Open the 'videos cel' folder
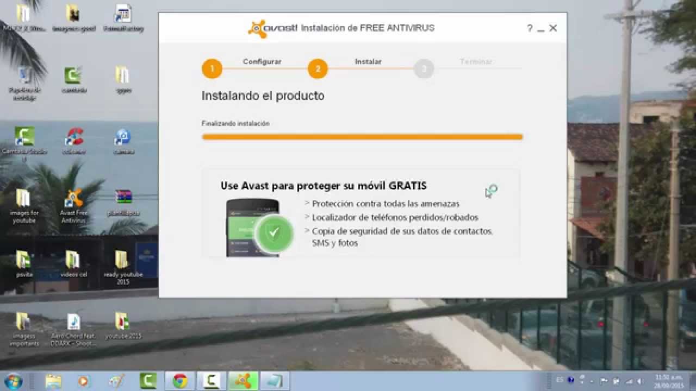Screen dimensions: 696x391 point(73,263)
